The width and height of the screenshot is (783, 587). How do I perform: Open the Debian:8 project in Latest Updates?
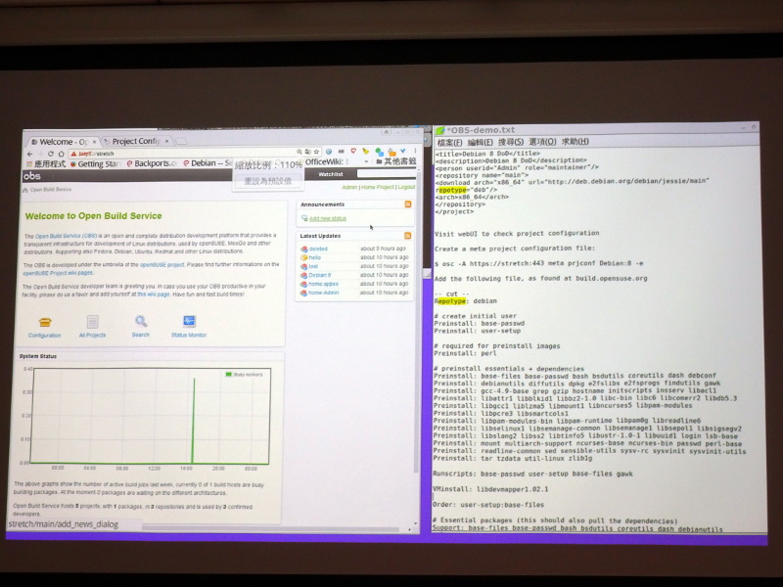pyautogui.click(x=320, y=275)
